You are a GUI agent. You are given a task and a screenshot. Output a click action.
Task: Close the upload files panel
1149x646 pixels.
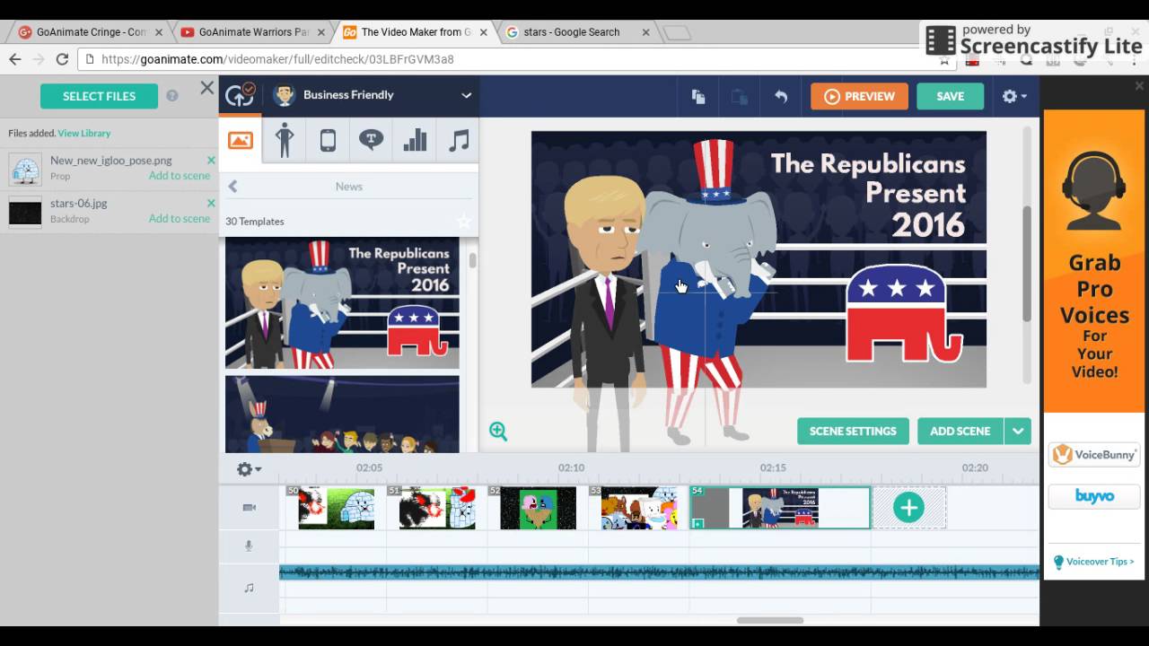[x=206, y=88]
